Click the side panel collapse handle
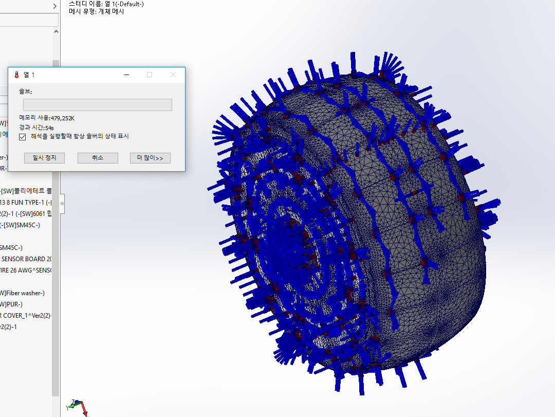Image resolution: width=555 pixels, height=417 pixels. click(x=62, y=204)
